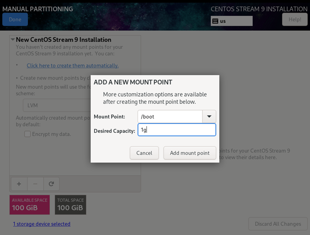This screenshot has height=235, width=310.
Task: Open the 1 storage device selected link
Action: [42, 224]
